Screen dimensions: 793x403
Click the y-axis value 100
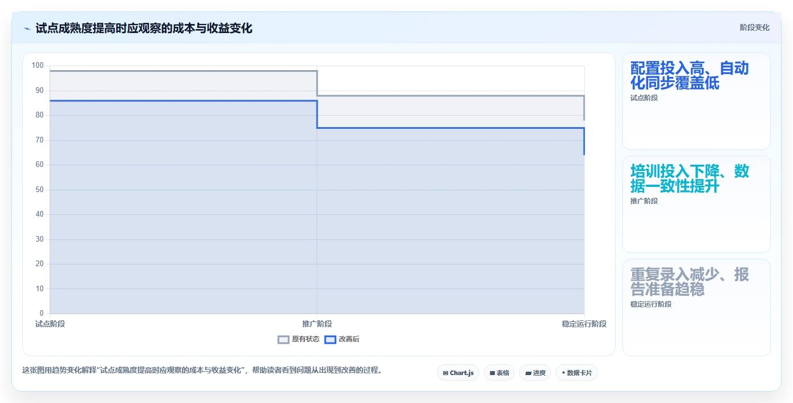(x=38, y=66)
